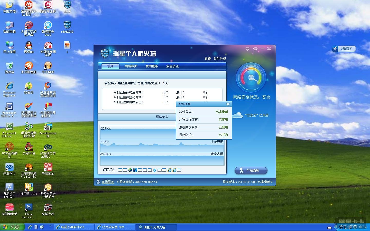Select the 打字通 2011 desktop icon
This screenshot has height=231, width=370.
coord(29,189)
